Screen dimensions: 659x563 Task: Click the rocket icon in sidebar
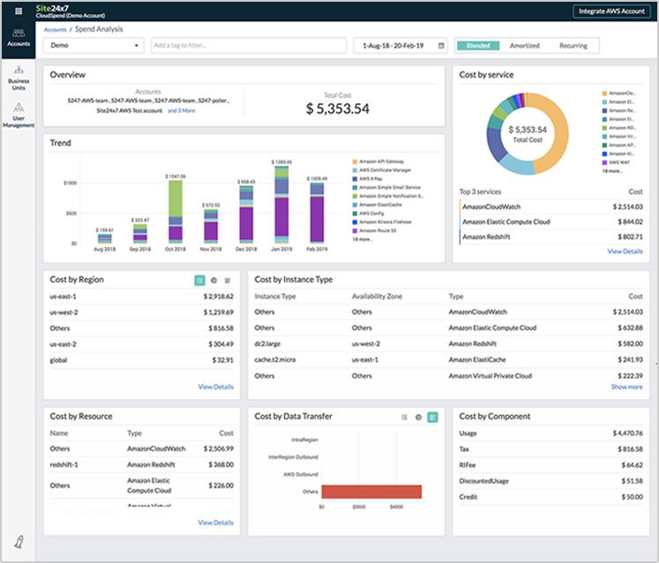[x=19, y=542]
